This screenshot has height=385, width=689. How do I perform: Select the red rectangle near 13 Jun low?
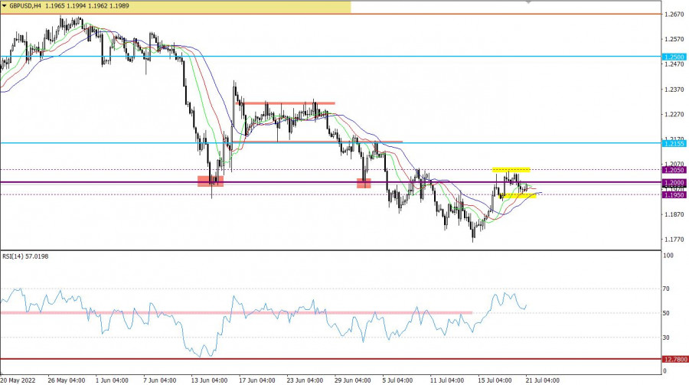[x=211, y=181]
